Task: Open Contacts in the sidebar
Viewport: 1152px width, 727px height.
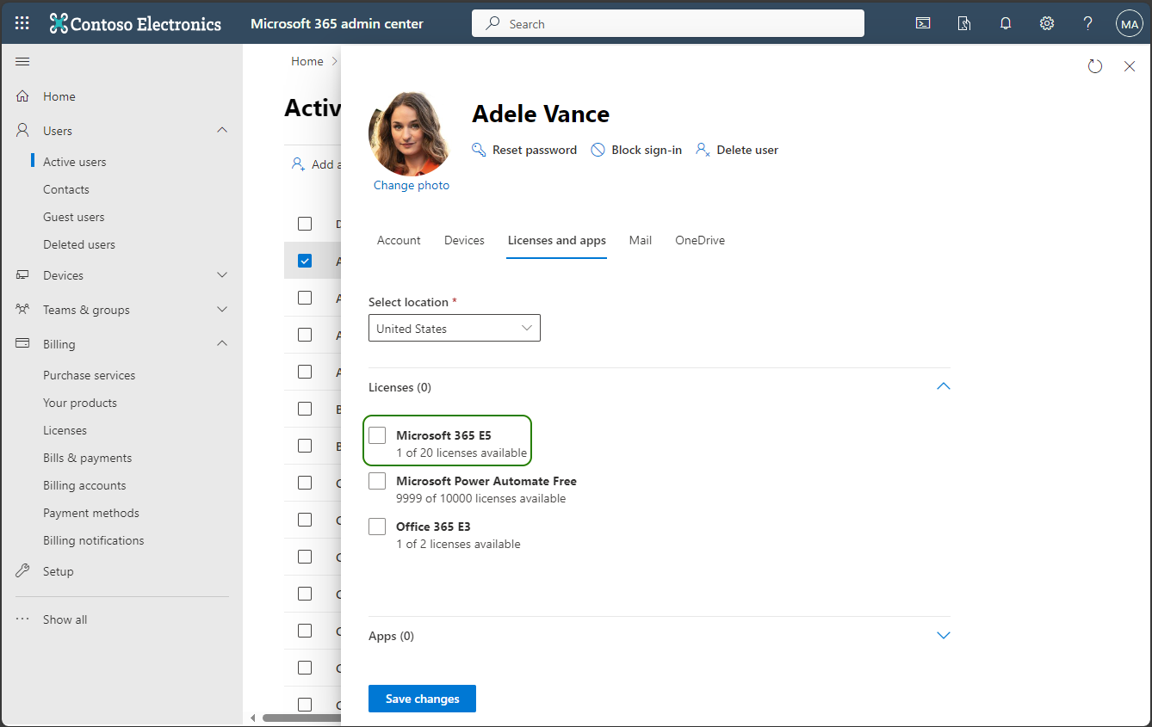Action: click(66, 189)
